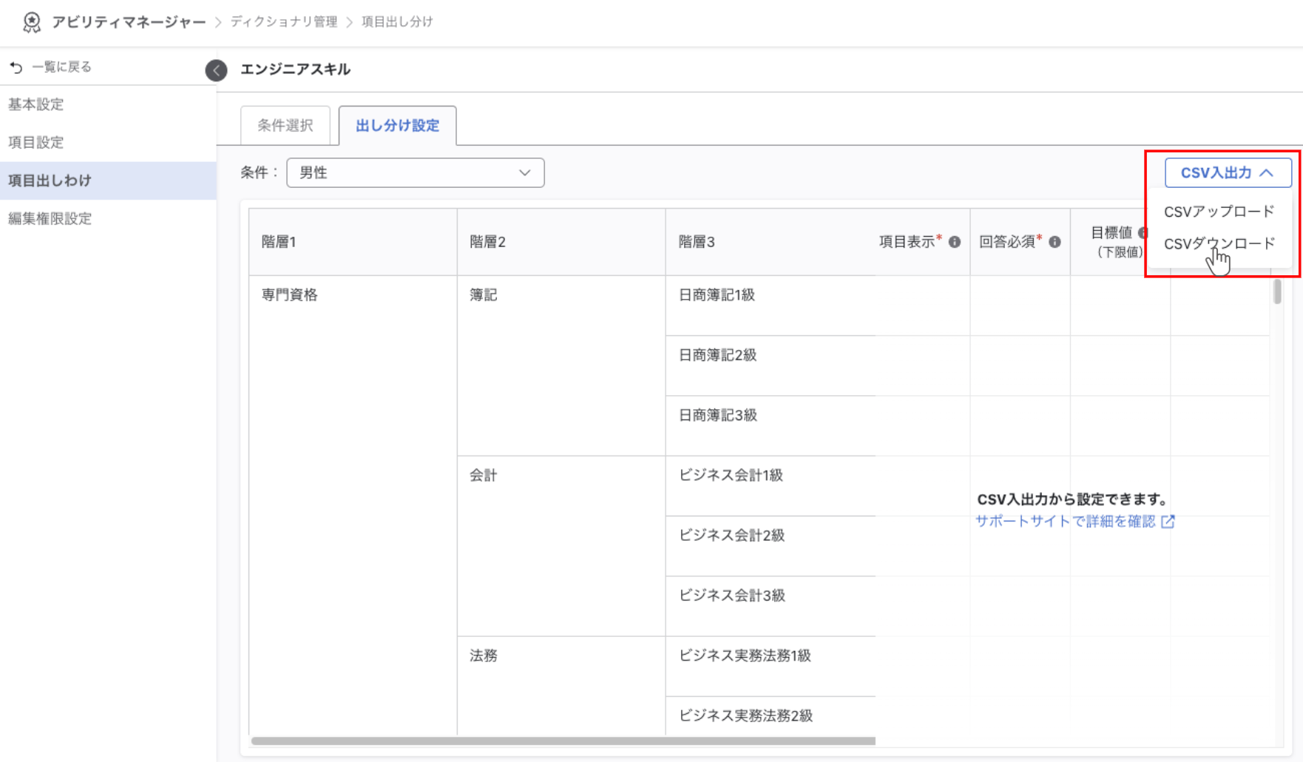Click the vertical scrollbar thumb of the table
The height and width of the screenshot is (762, 1303).
tap(1277, 291)
